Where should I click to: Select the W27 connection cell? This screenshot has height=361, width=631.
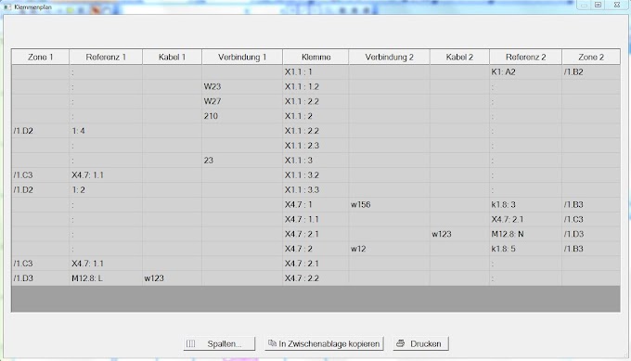[x=242, y=101]
